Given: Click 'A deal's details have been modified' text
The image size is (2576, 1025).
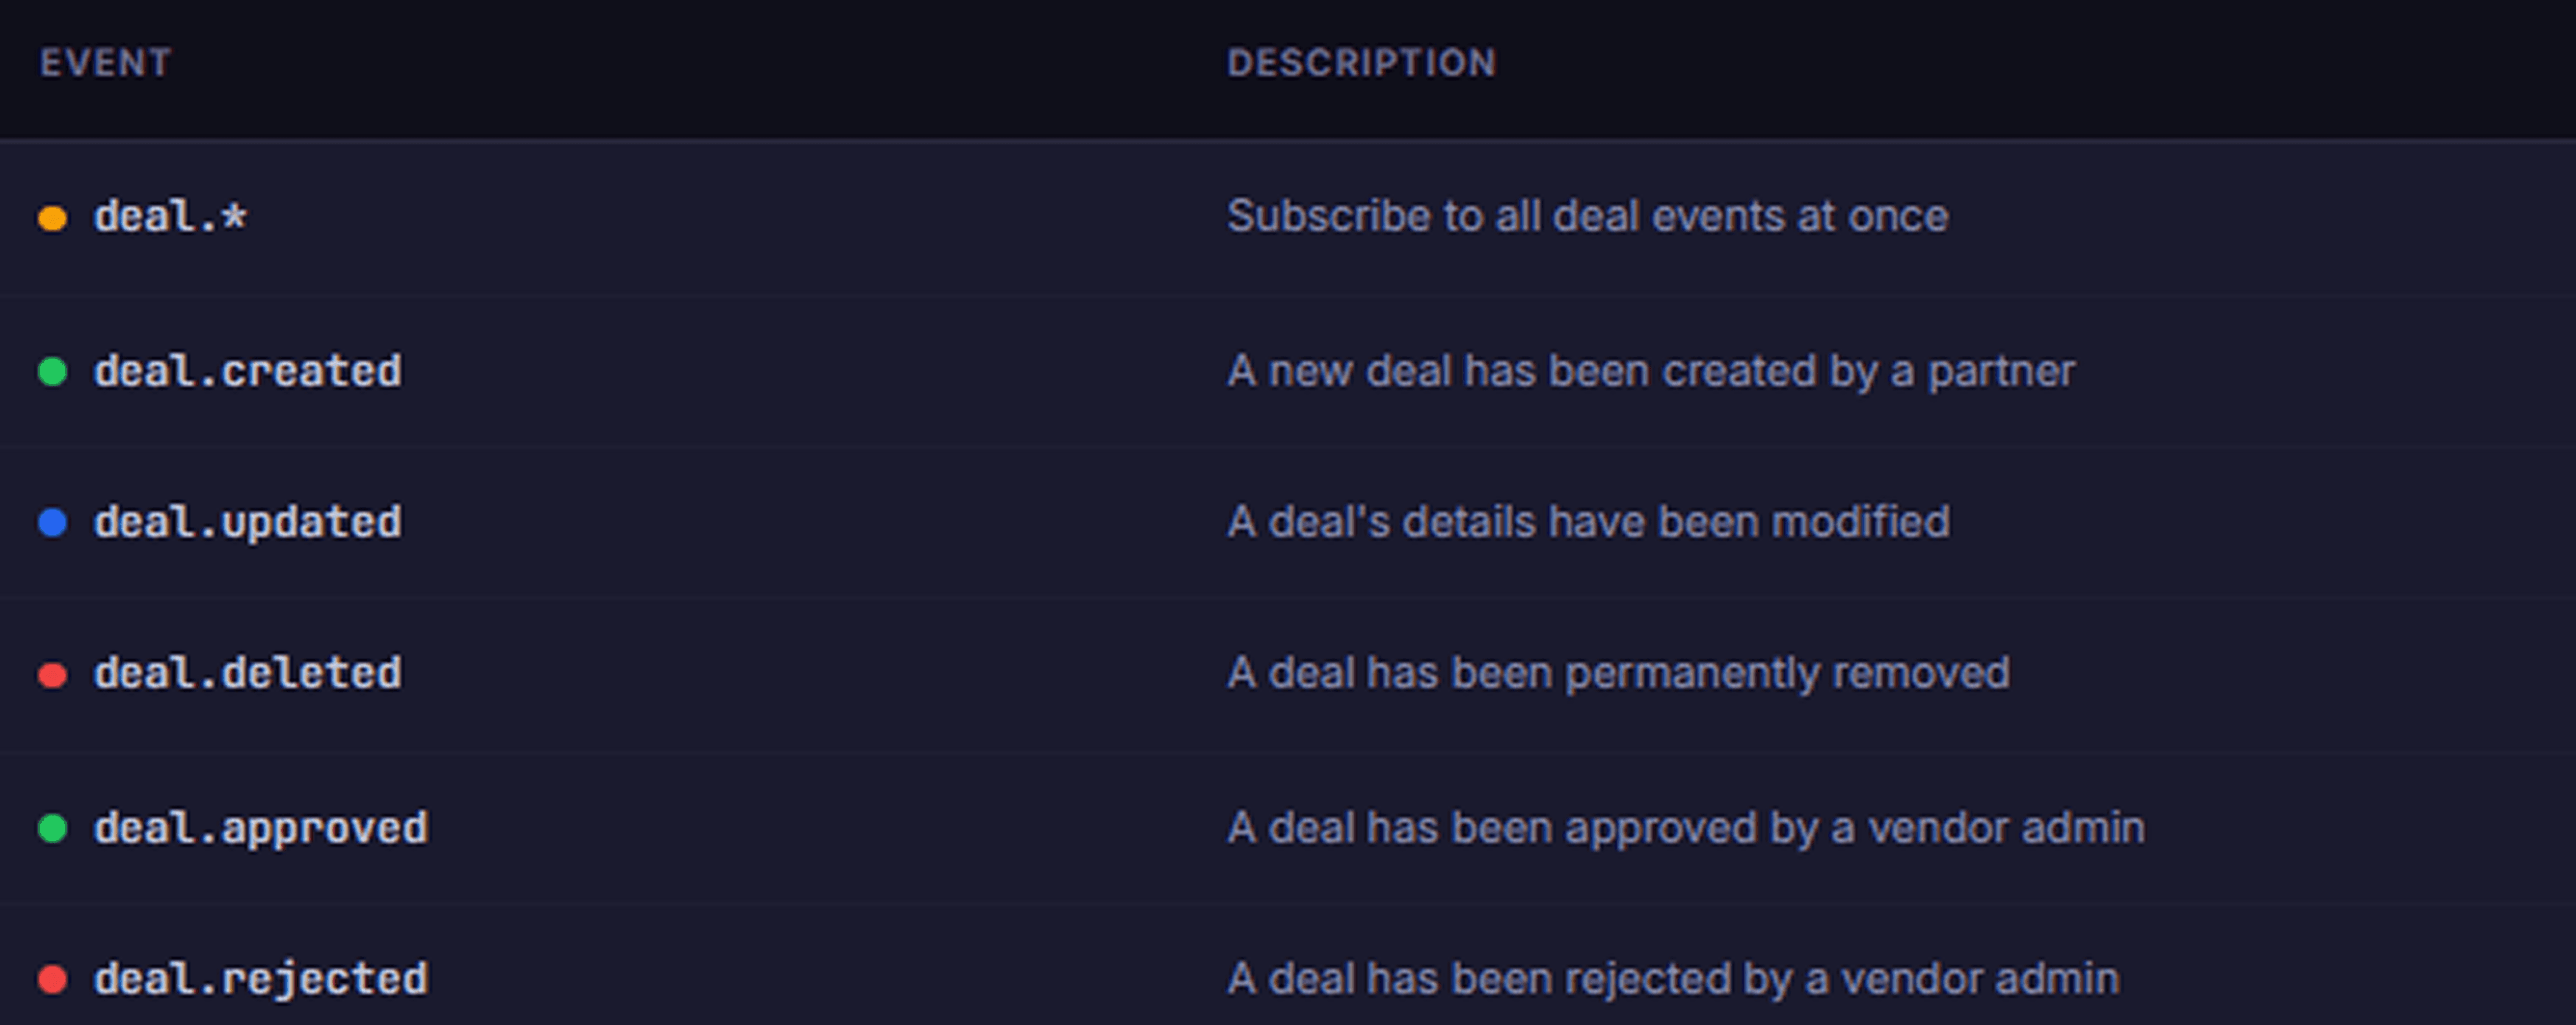Looking at the screenshot, I should click(1588, 522).
